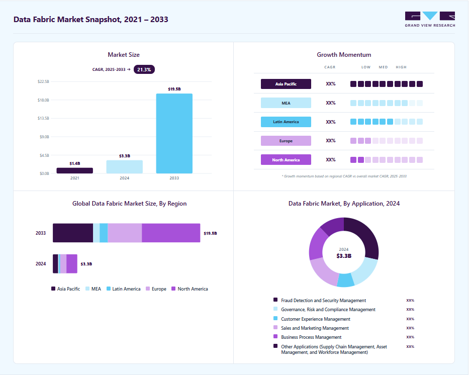Click Customer Experience Management legend swatch

pyautogui.click(x=275, y=318)
